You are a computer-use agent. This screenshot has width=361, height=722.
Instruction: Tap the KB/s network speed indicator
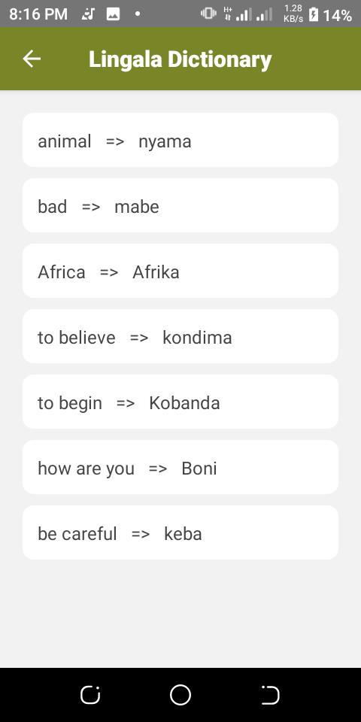(x=293, y=14)
